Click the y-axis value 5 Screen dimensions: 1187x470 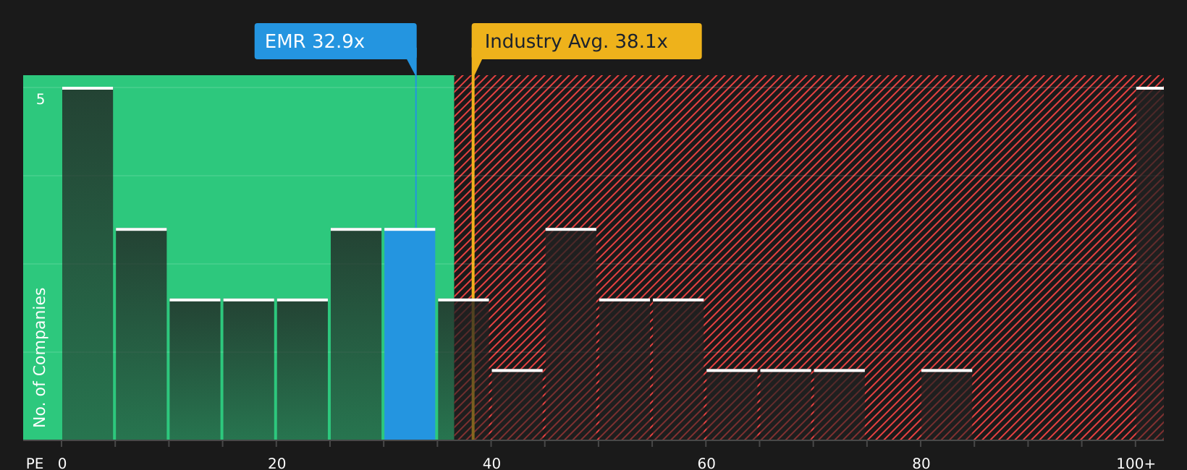(41, 99)
